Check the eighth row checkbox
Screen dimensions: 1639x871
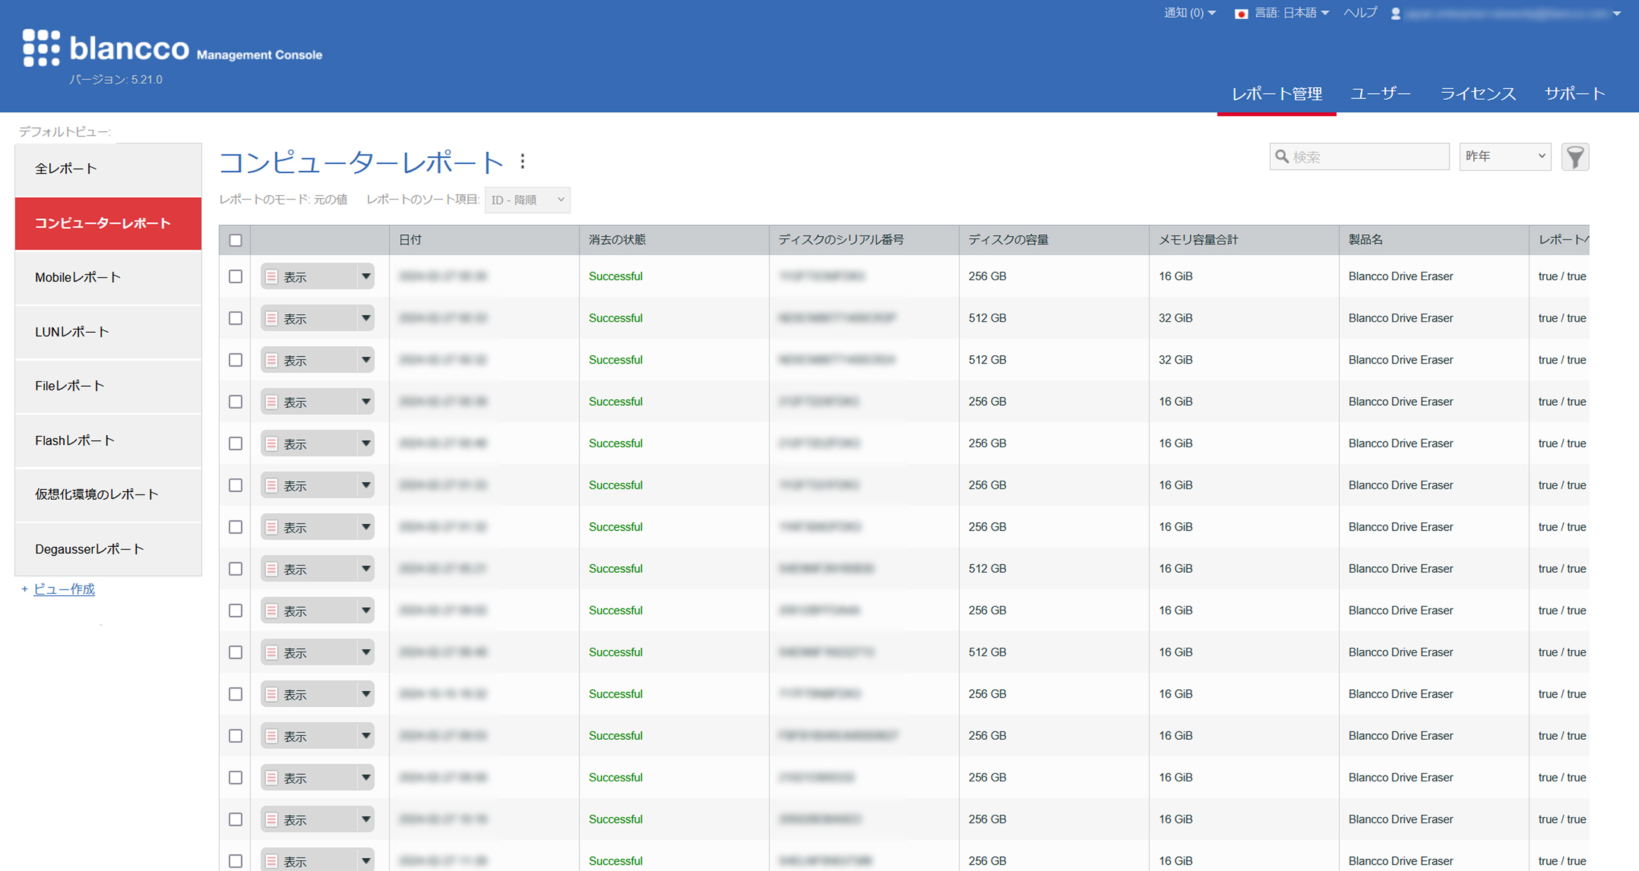[x=236, y=568]
